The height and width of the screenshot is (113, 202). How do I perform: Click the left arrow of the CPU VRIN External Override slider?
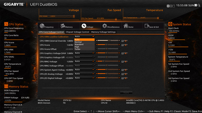97,40
